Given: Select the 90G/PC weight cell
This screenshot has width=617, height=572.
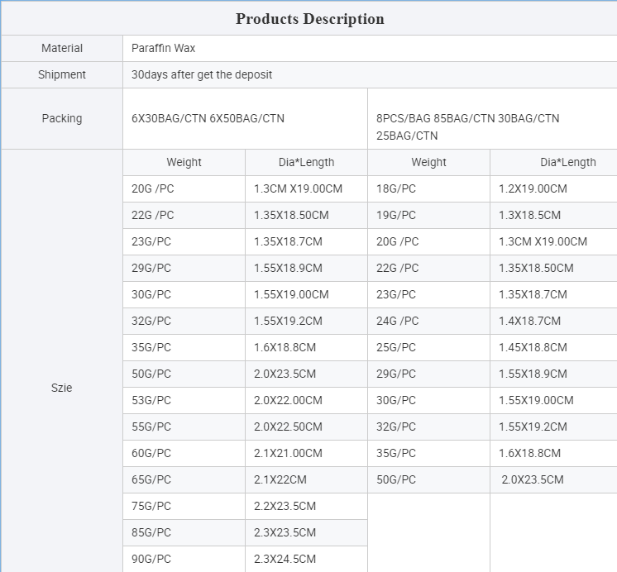Looking at the screenshot, I should click(x=184, y=559).
